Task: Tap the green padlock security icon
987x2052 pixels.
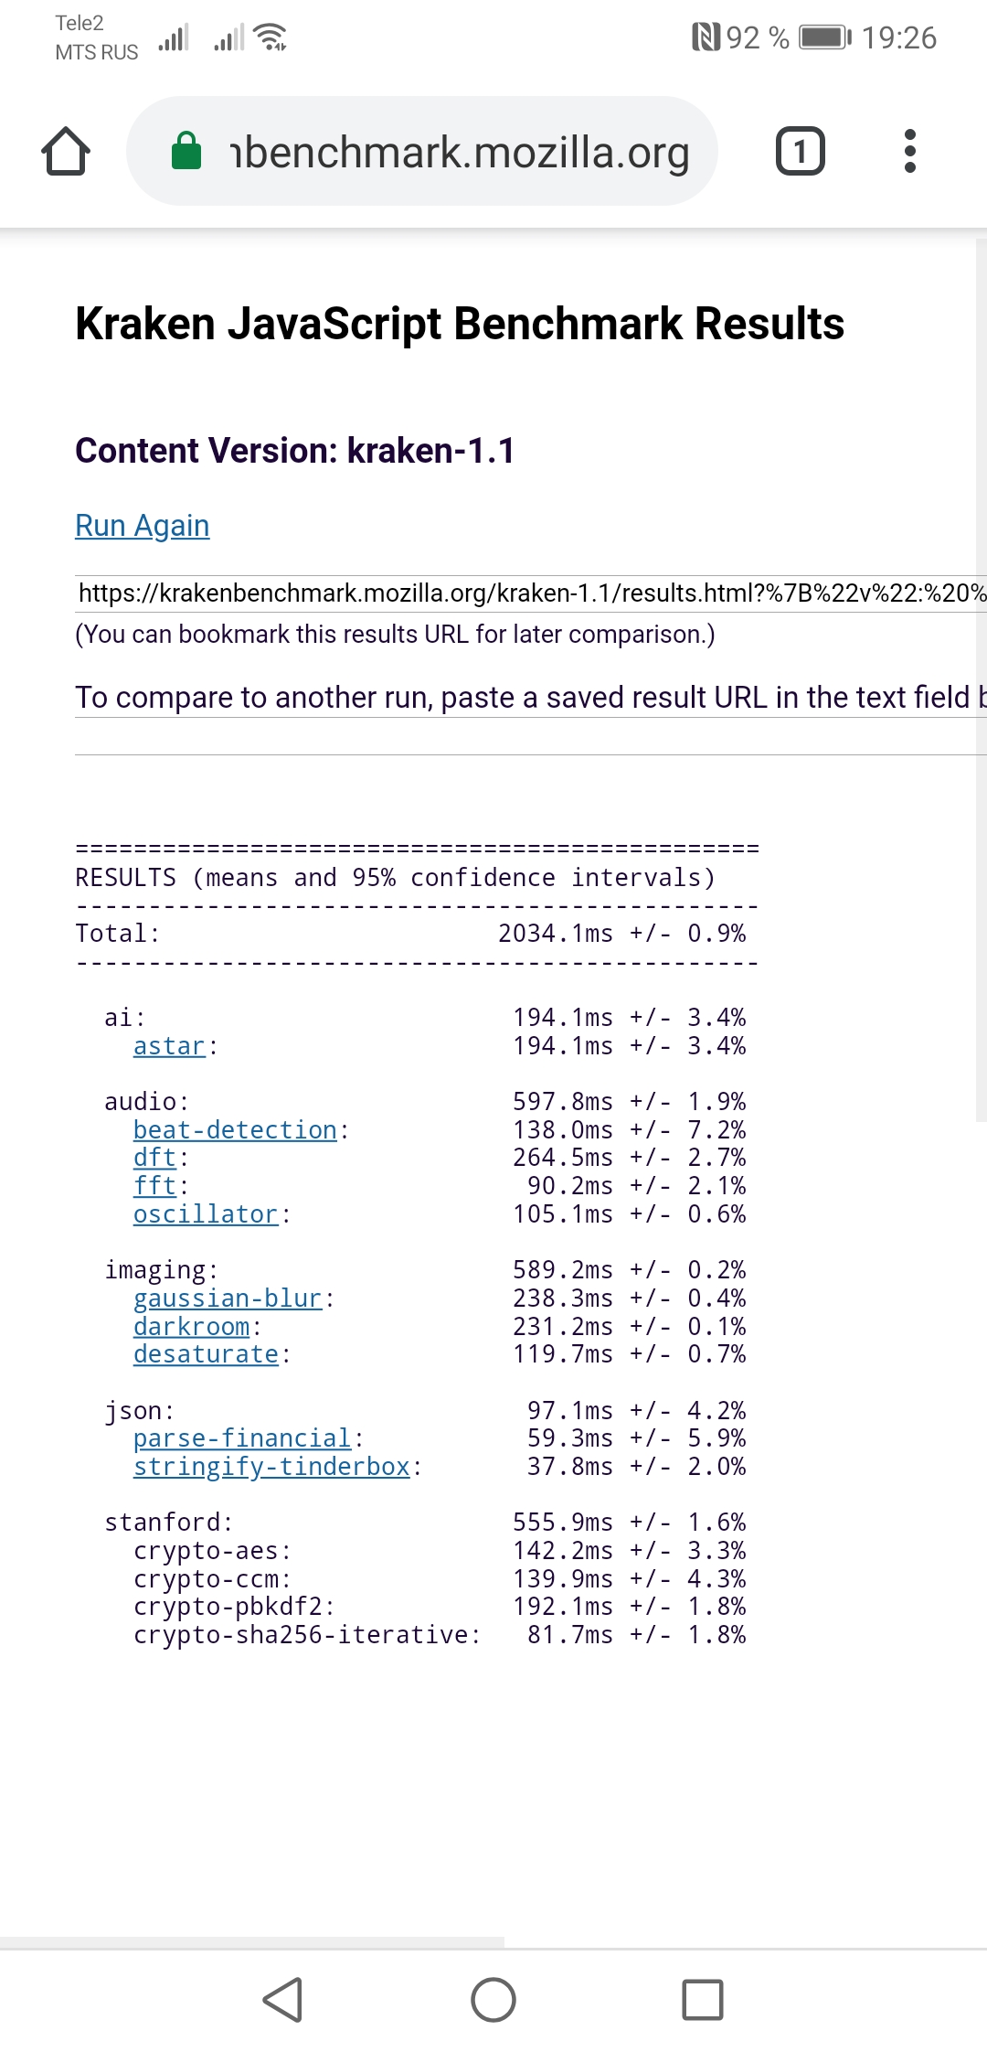Action: pos(186,151)
